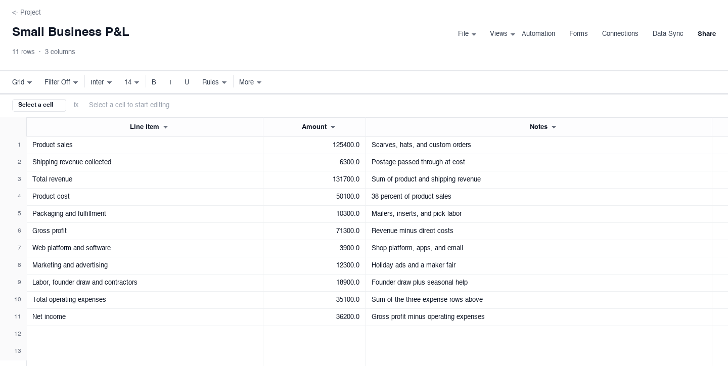Toggle italic formatting with the I button

[170, 82]
